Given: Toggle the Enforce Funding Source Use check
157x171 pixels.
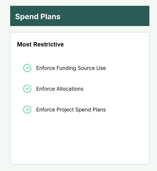Looking at the screenshot, I should coord(27,68).
